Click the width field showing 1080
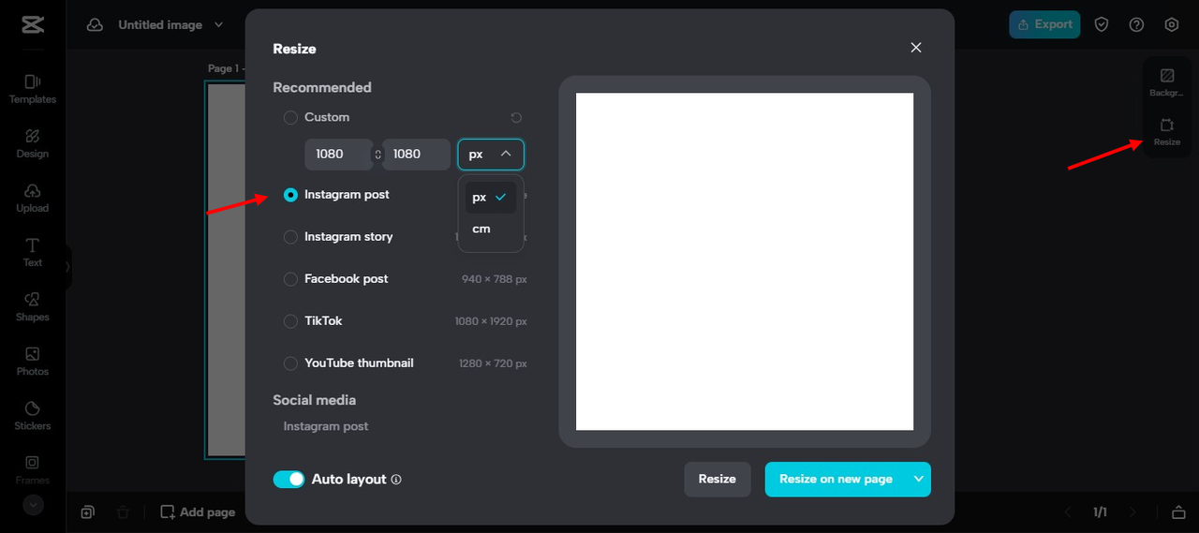 [x=338, y=155]
